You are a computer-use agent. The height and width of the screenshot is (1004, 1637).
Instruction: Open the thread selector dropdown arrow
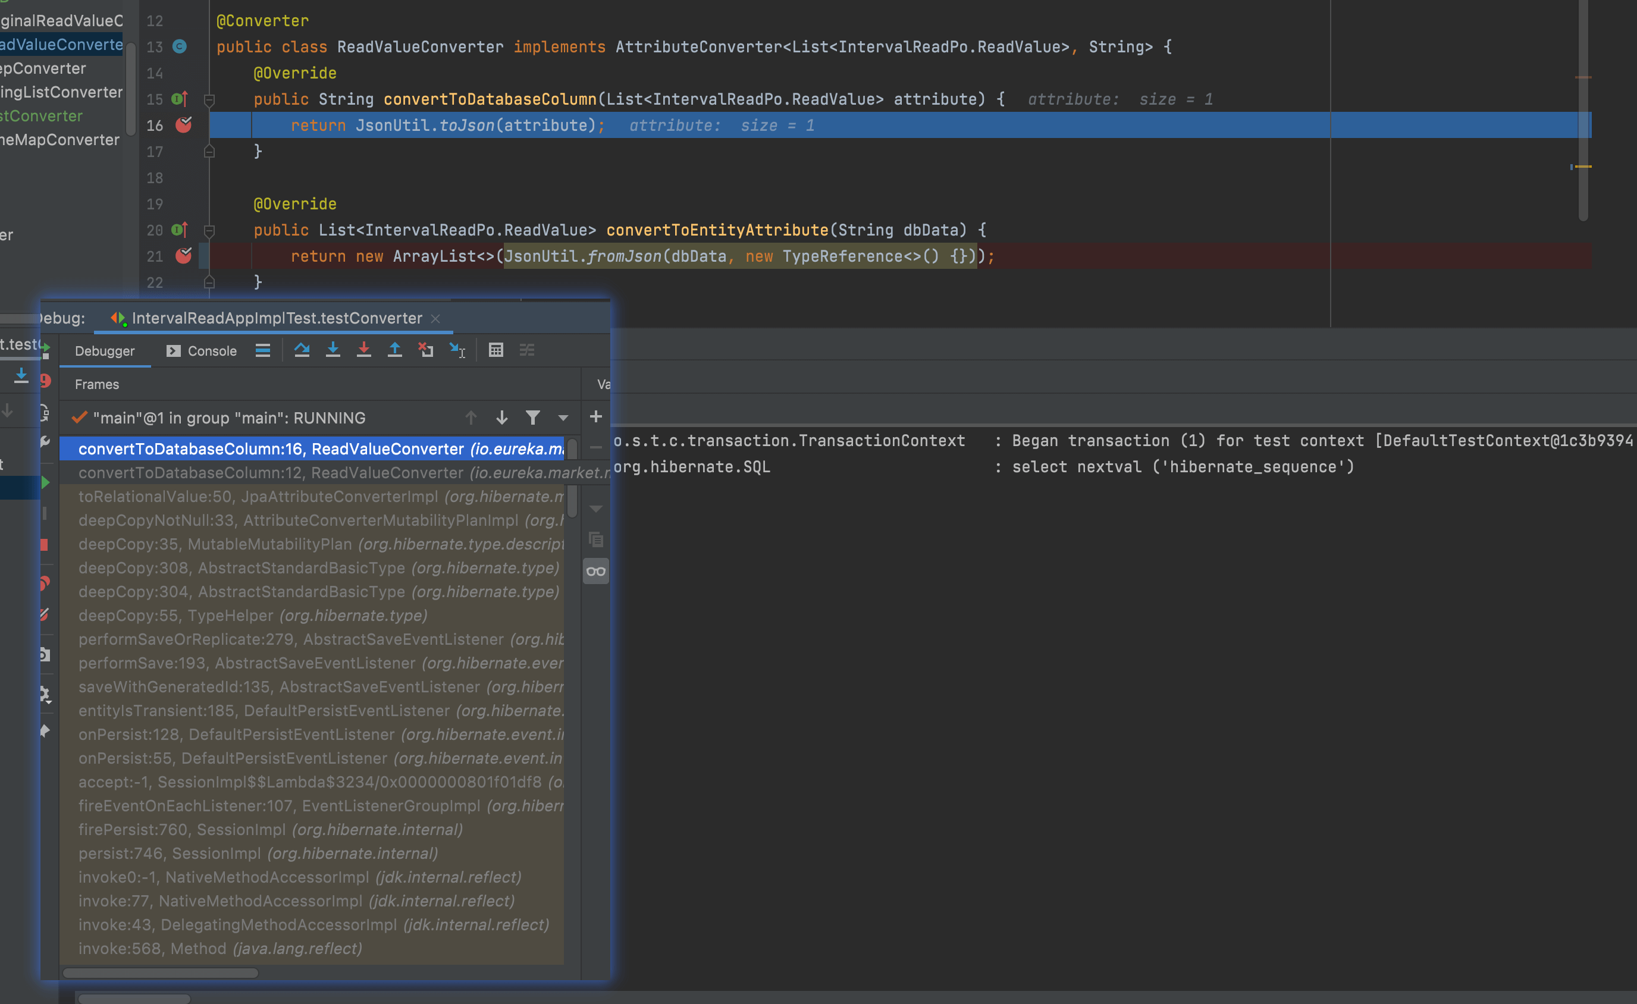click(563, 418)
